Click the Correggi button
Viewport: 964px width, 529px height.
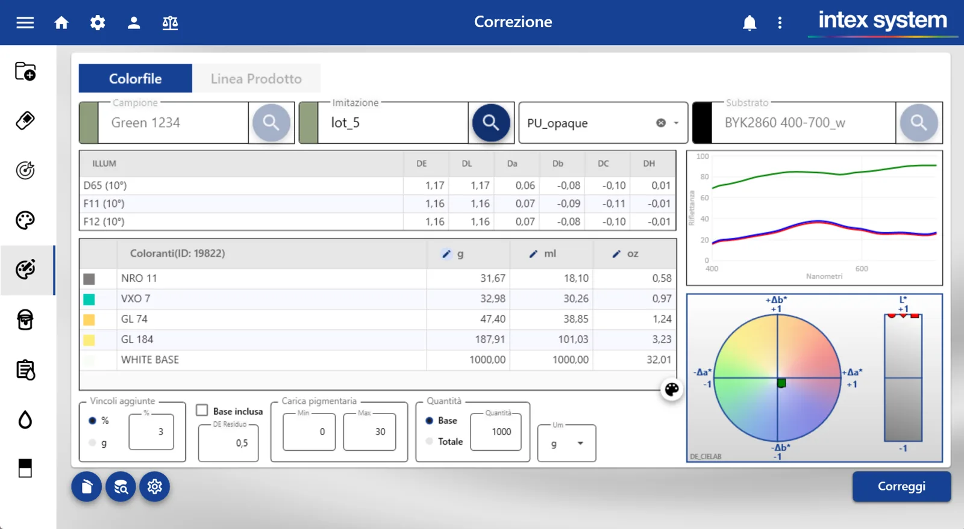point(901,486)
